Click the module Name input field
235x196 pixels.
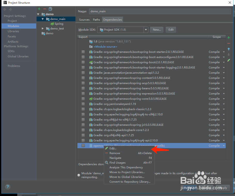pyautogui.click(x=160, y=11)
